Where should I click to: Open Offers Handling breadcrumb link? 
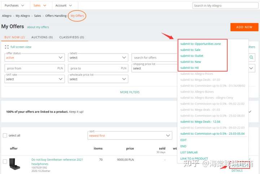point(56,16)
